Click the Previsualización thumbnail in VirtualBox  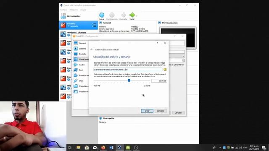click(x=178, y=38)
